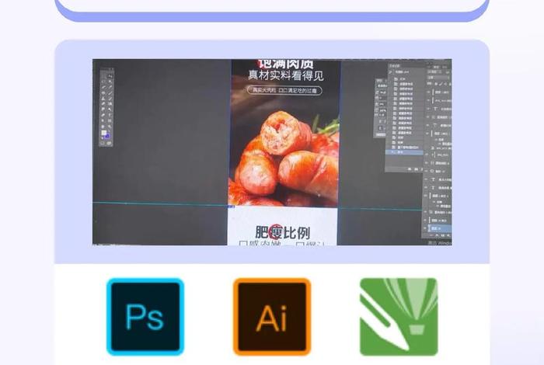Select the highlighted History panel state
This screenshot has height=365, width=544.
pos(404,152)
